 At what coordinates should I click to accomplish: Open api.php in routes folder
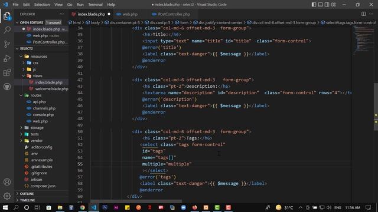click(40, 102)
